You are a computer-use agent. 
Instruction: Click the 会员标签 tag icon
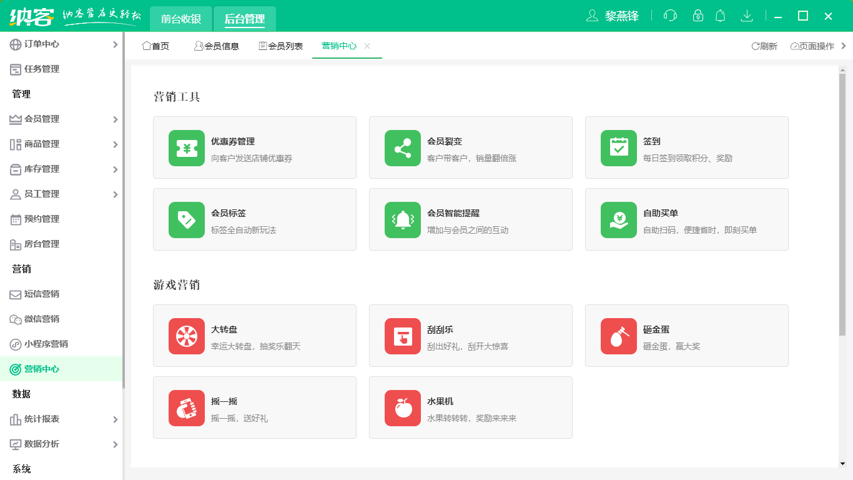[186, 219]
